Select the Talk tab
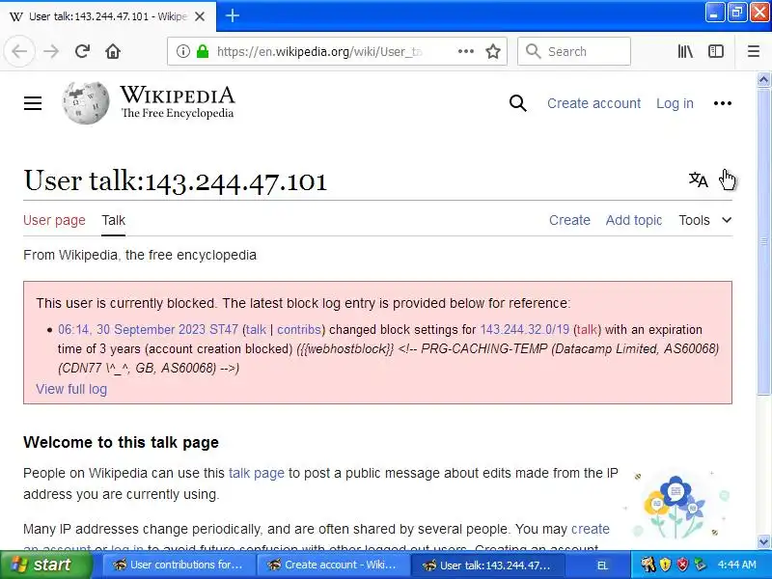 pyautogui.click(x=113, y=220)
